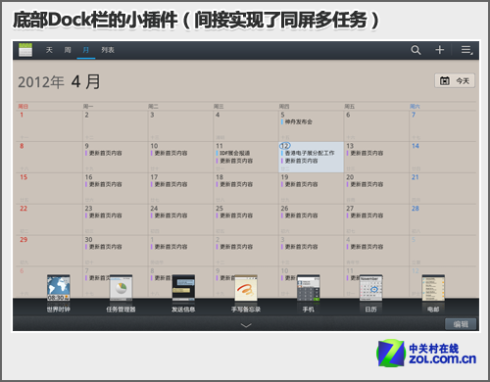
Task: Switch to the 天 day view tab
Action: coord(49,50)
